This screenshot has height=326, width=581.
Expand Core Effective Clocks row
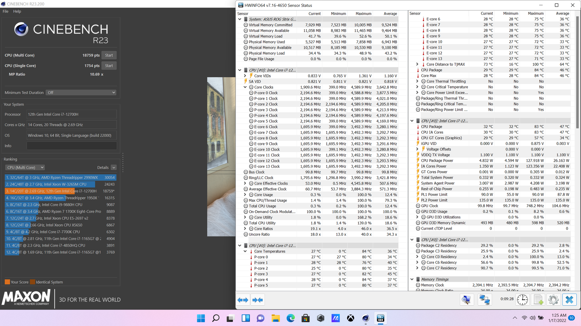point(245,183)
